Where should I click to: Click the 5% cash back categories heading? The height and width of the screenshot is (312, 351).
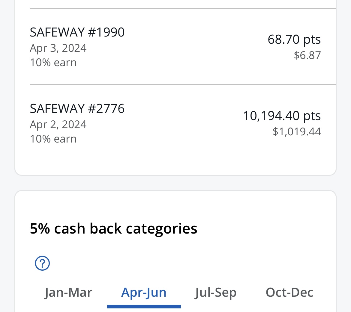coord(113,228)
